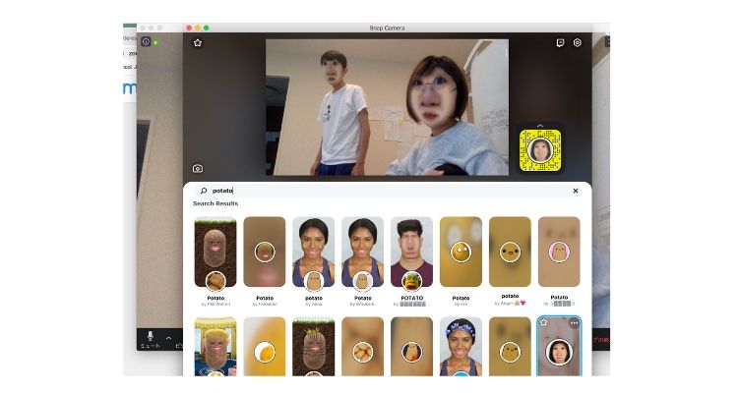Select the crowned potato in soil lens
The image size is (738, 393).
tap(314, 347)
